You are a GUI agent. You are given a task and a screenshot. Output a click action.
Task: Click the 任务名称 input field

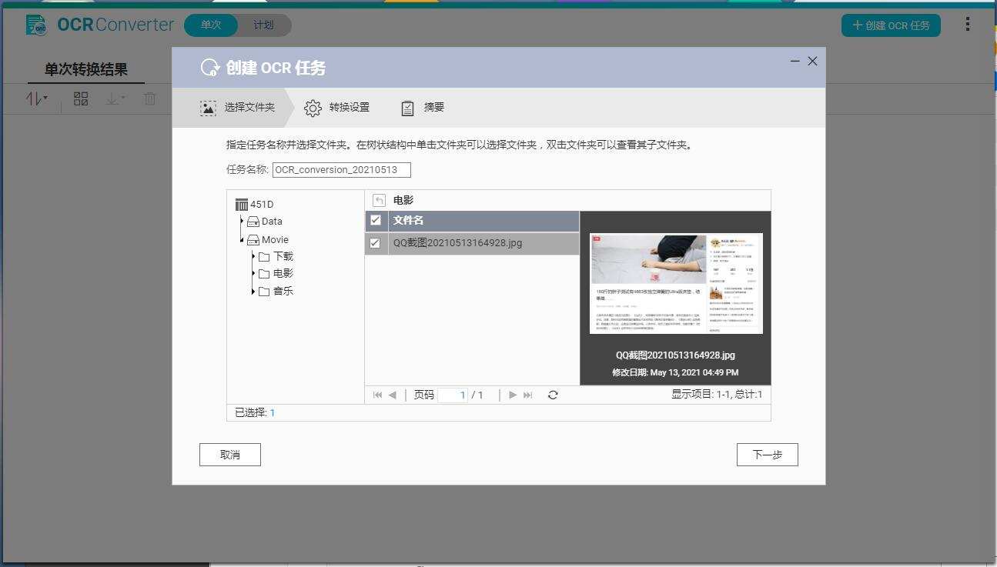(x=341, y=169)
